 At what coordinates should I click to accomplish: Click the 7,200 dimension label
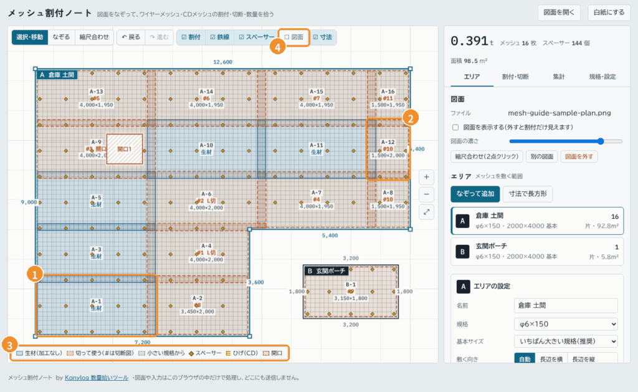[x=143, y=342]
